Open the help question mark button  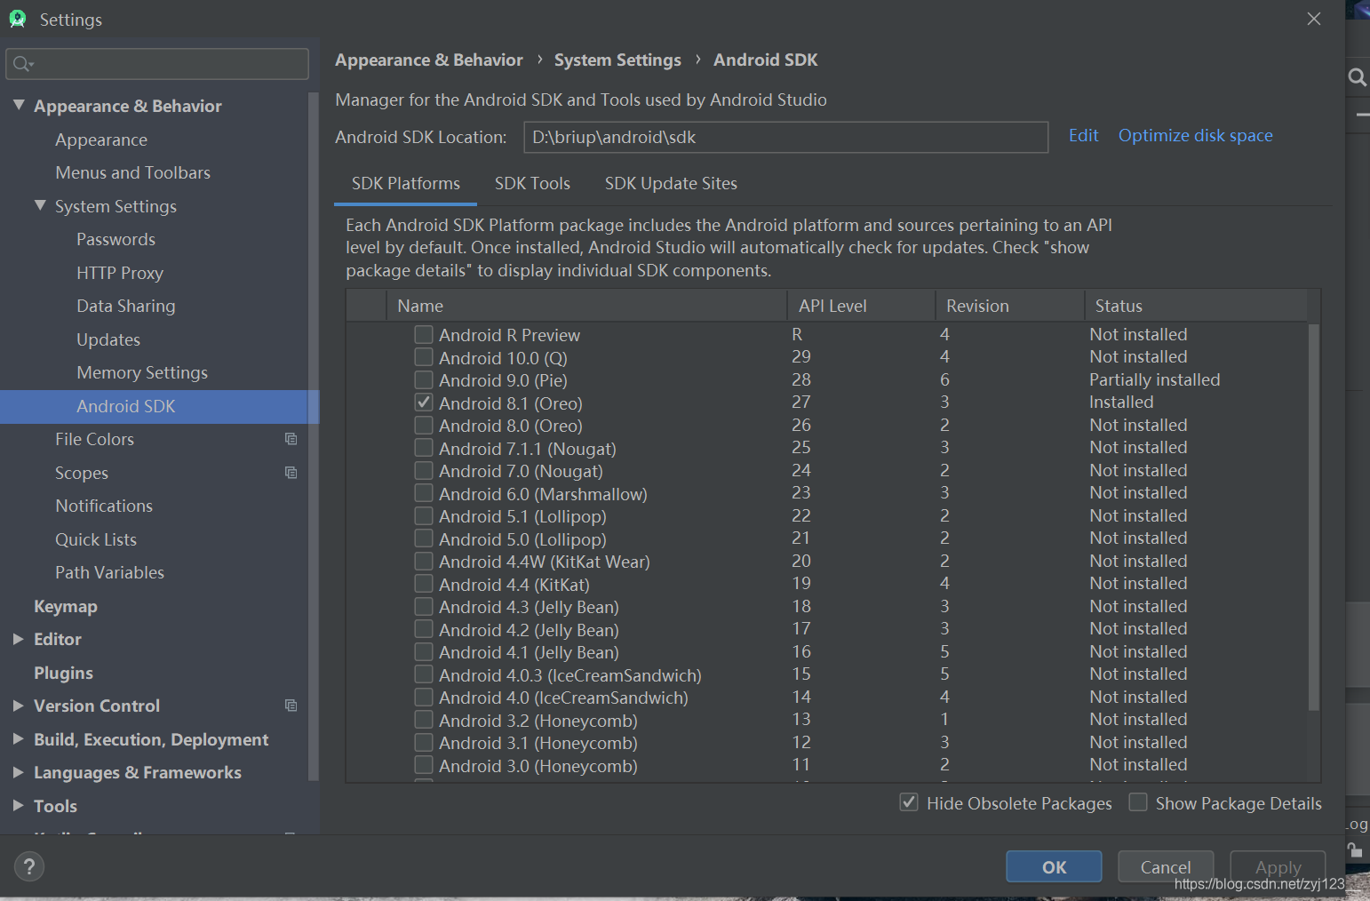(28, 866)
